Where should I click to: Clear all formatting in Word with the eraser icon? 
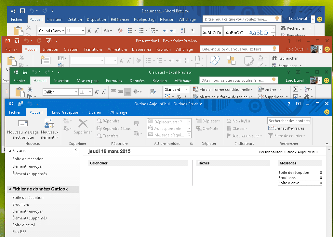pyautogui.click(x=120, y=31)
